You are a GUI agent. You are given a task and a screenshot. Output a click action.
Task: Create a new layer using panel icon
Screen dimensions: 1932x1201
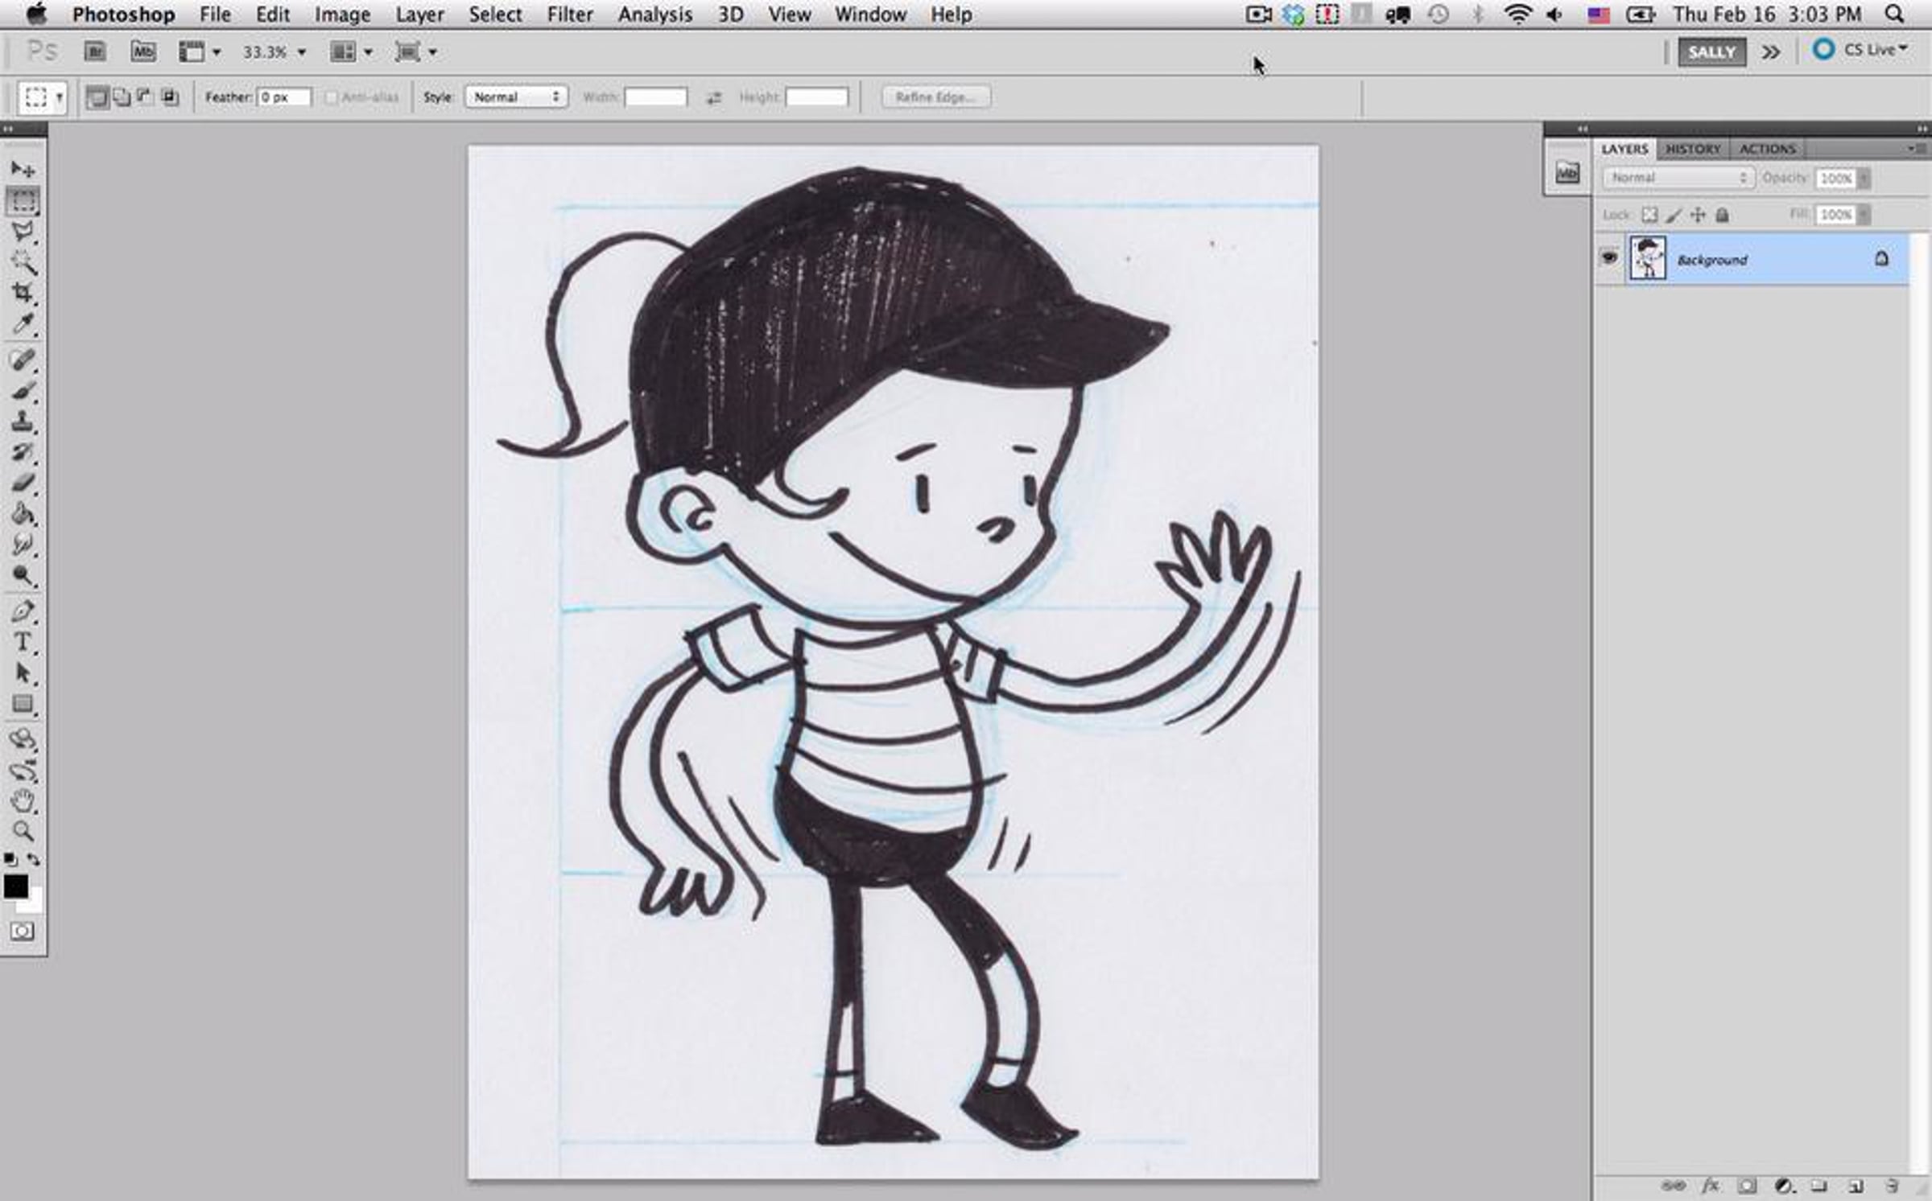(x=1856, y=1186)
